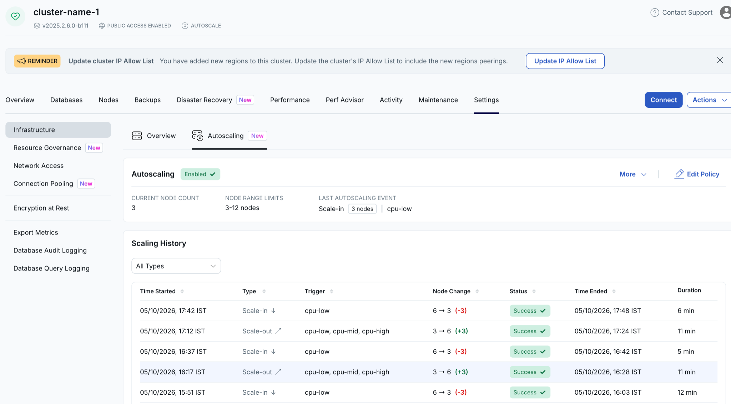Click the Edit Policy link
The height and width of the screenshot is (404, 731).
pyautogui.click(x=697, y=174)
